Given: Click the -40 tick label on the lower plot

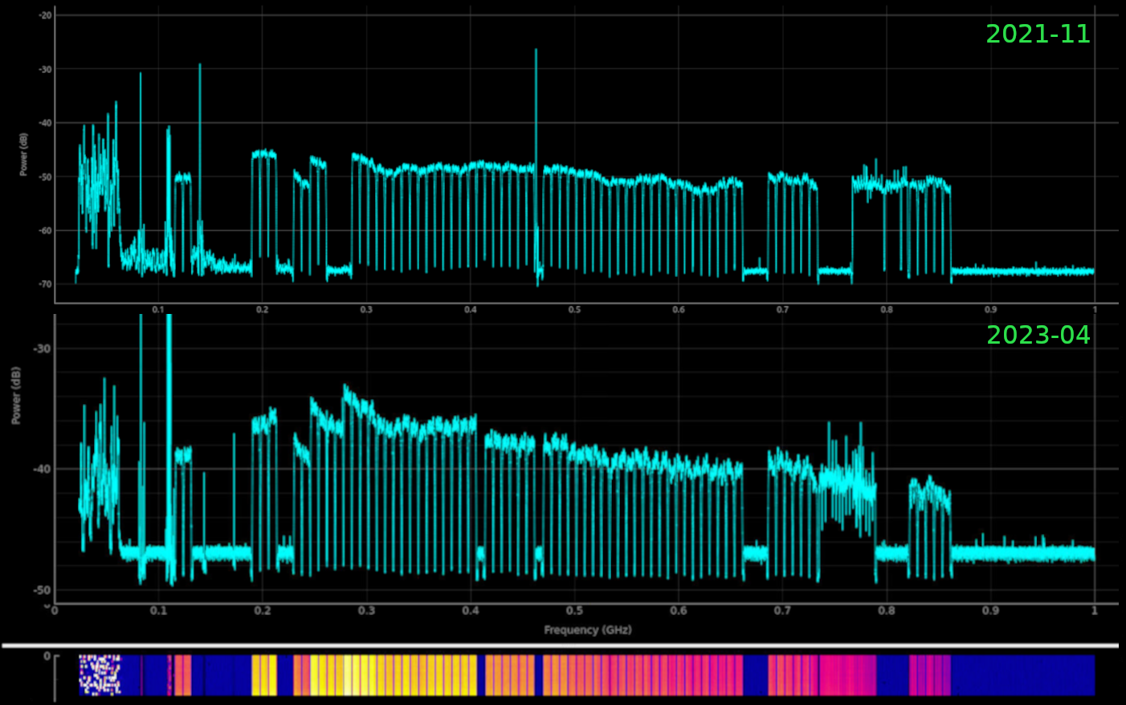Looking at the screenshot, I should (42, 469).
